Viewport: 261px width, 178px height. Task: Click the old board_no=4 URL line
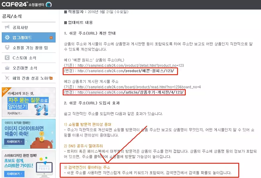click(132, 87)
